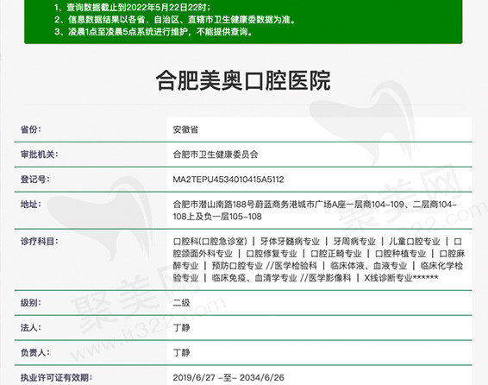Image resolution: width=488 pixels, height=385 pixels.
Task: Select the 诊疗科目 row label
Action: (39, 241)
